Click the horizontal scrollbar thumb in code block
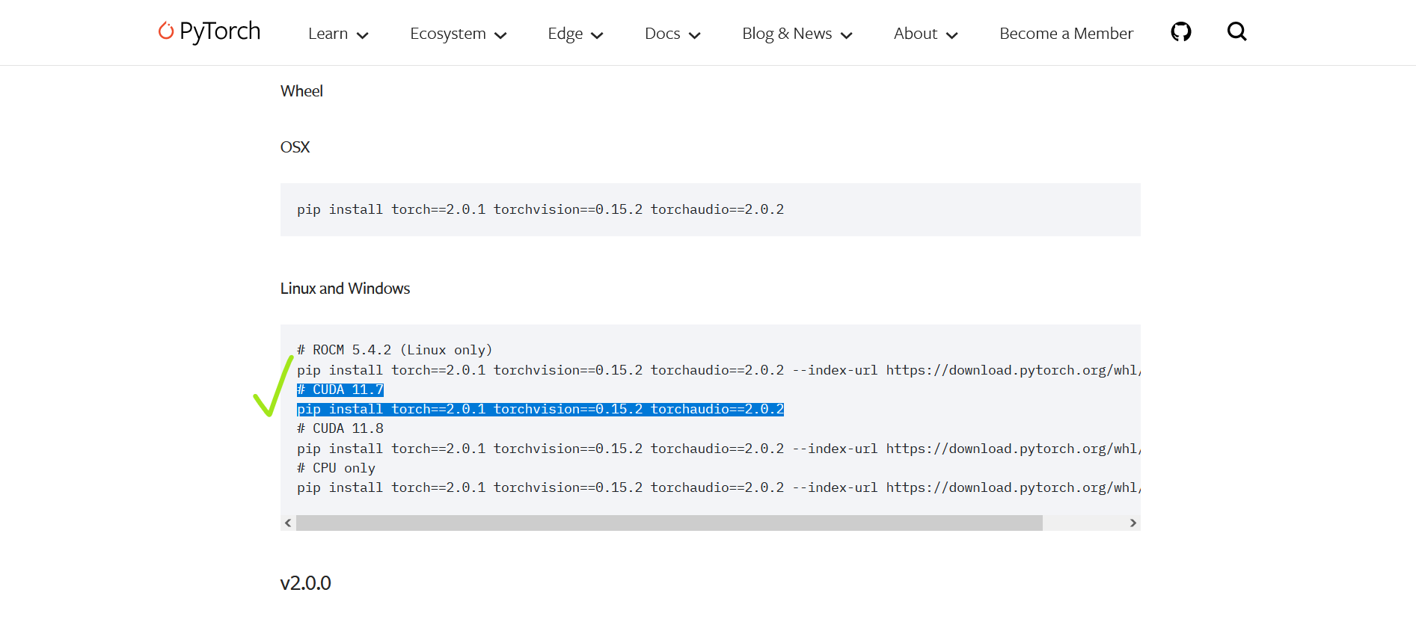This screenshot has height=631, width=1416. pos(669,523)
